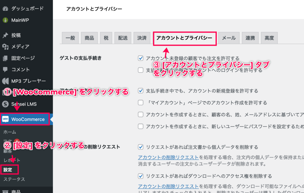Screen dimensions: 304x193
Task: Check 顧客の名、姓、メールアドレスに基づいて option
Action: [x=140, y=114]
